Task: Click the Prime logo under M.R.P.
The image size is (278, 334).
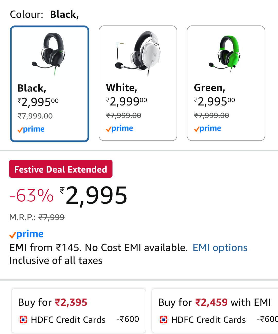Action: pos(26,234)
